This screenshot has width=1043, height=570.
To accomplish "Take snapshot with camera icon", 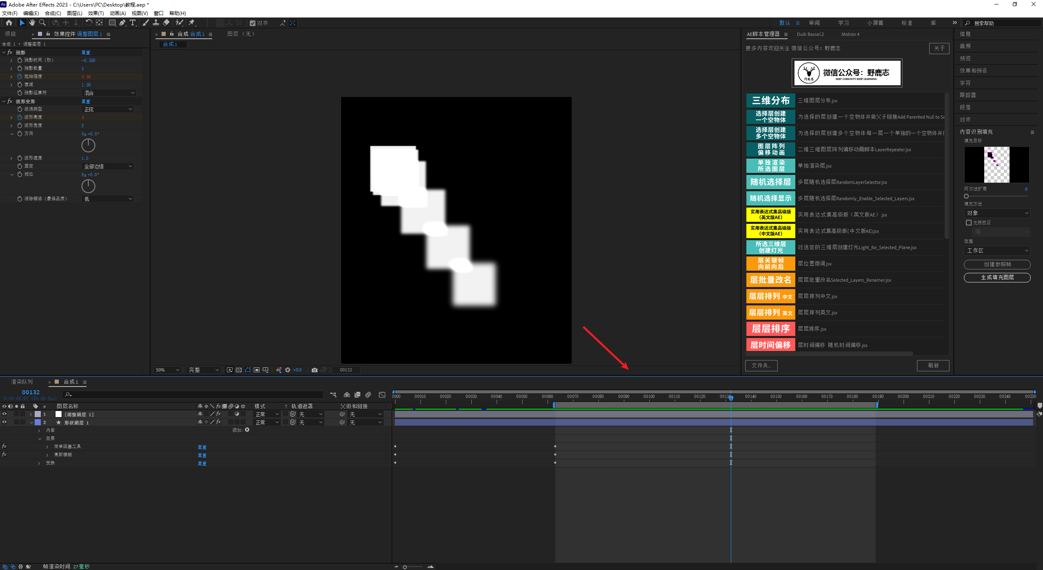I will (x=314, y=370).
